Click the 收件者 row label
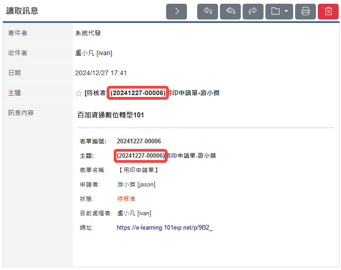This screenshot has height=270, width=341. [18, 53]
